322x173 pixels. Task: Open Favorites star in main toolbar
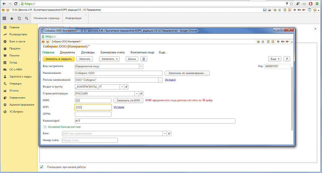(12, 18)
